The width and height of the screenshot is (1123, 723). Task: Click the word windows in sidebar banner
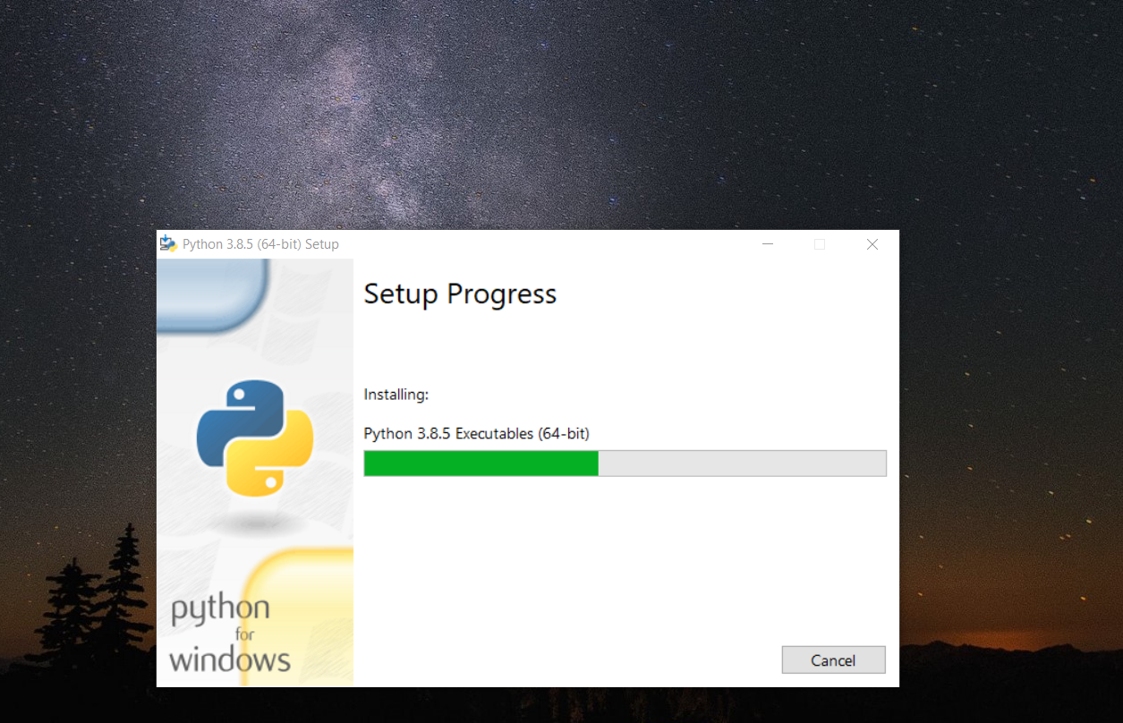click(x=230, y=660)
